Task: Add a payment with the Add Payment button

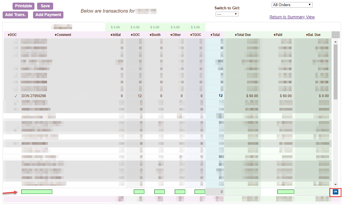Action: click(48, 15)
